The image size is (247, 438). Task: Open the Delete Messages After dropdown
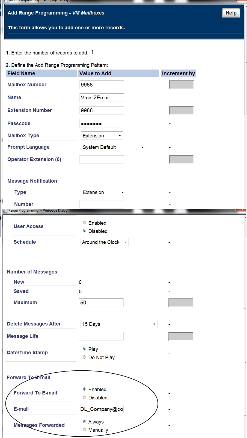119,324
